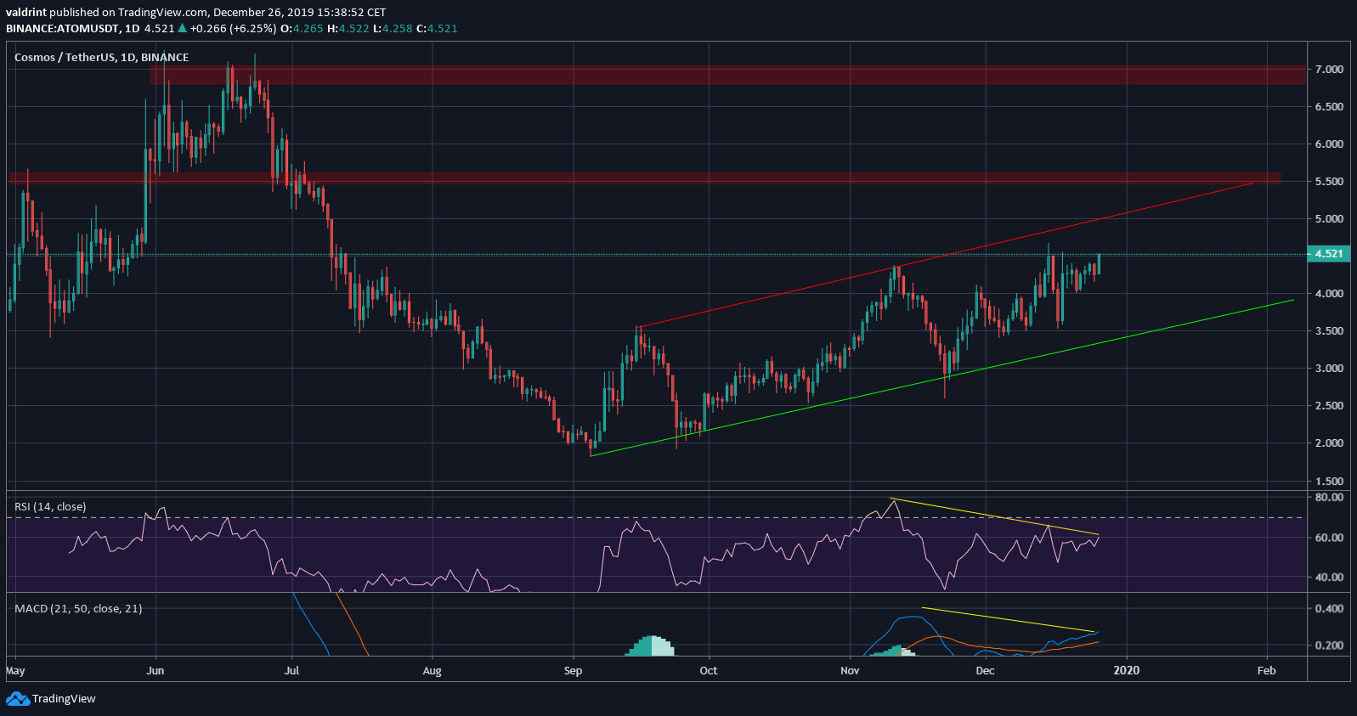The width and height of the screenshot is (1357, 716).
Task: Click the +0.266 (+6.25%) change value
Action: pyautogui.click(x=233, y=28)
